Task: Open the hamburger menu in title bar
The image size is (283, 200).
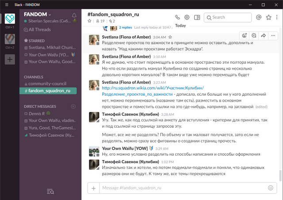Action: [7, 5]
